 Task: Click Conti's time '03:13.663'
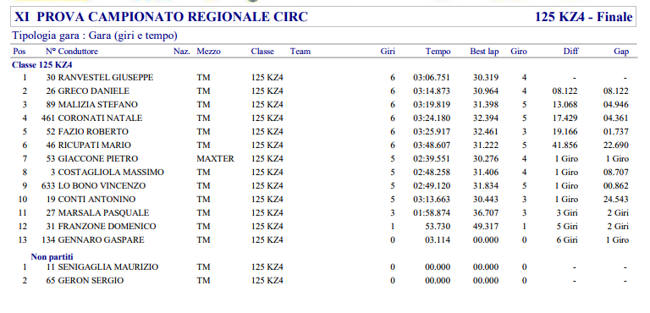(x=432, y=200)
